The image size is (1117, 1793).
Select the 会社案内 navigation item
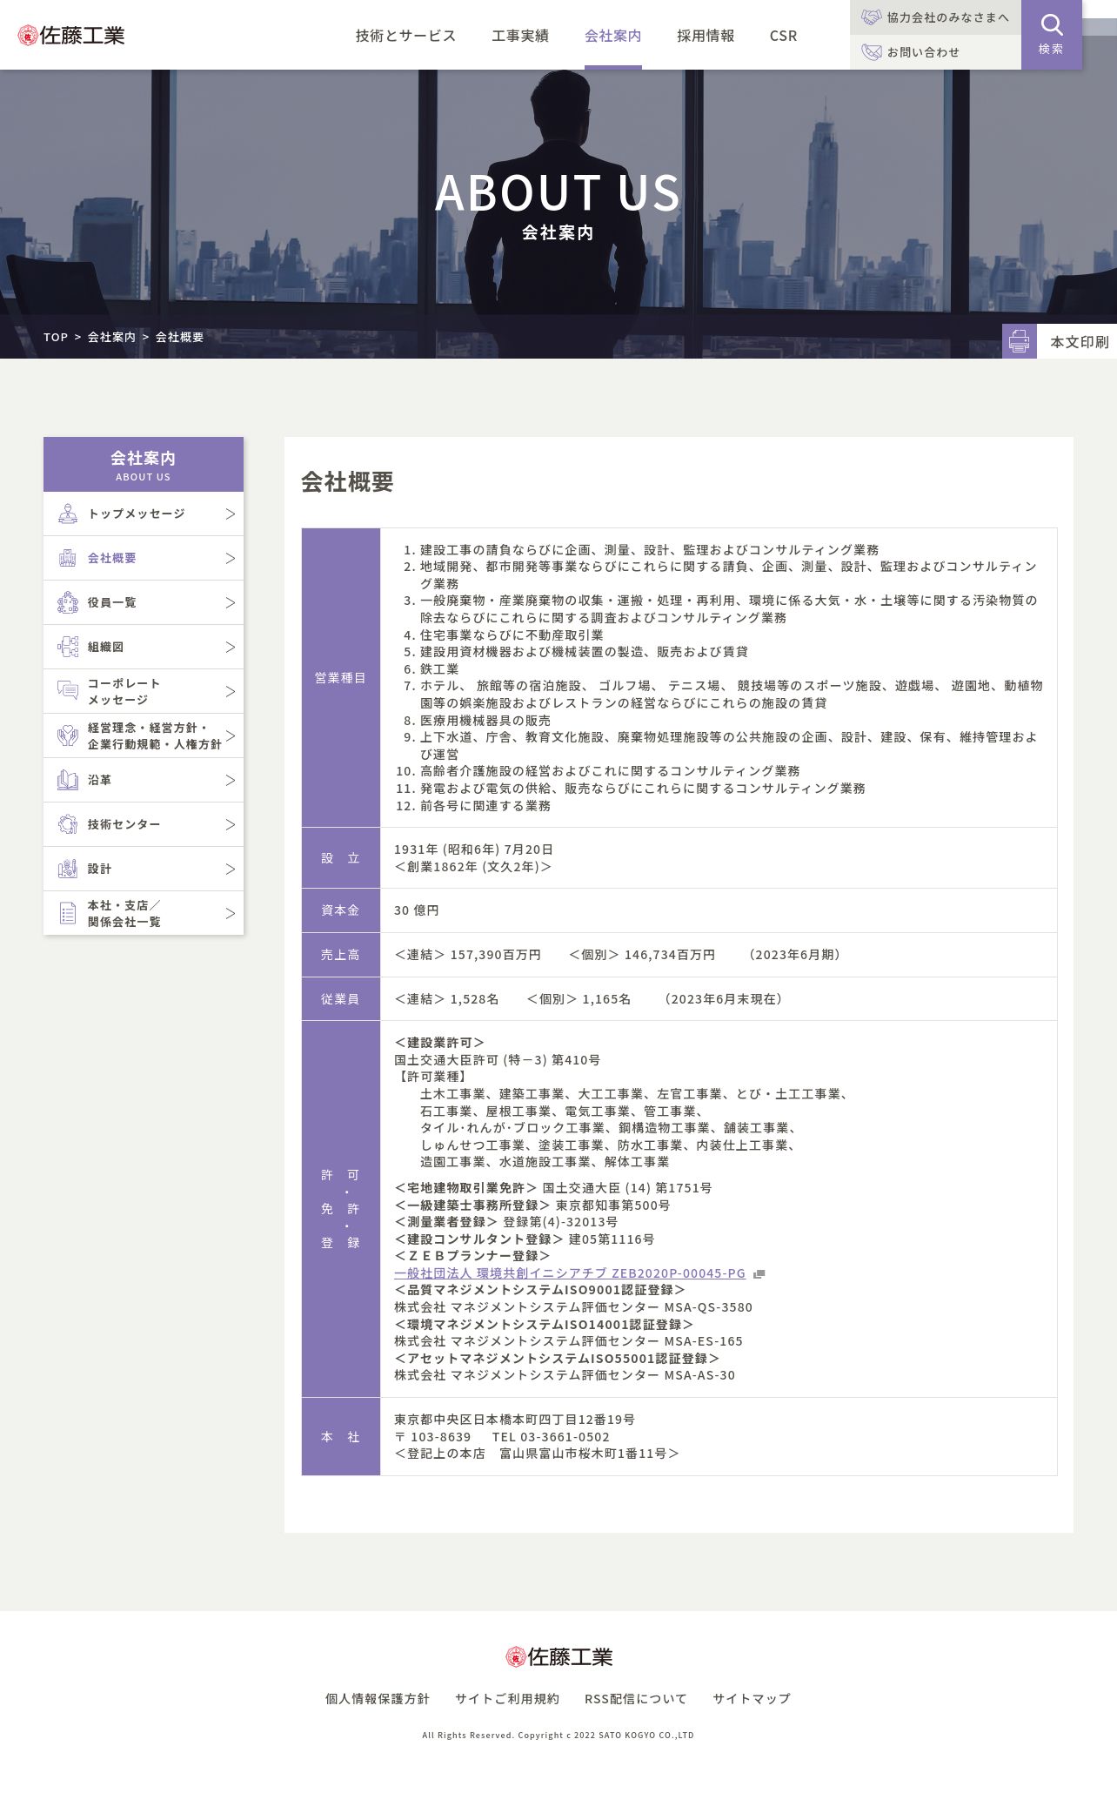(x=613, y=36)
